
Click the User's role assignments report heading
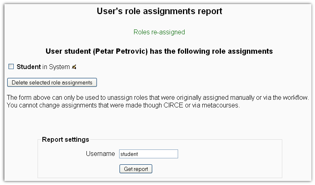(160, 11)
